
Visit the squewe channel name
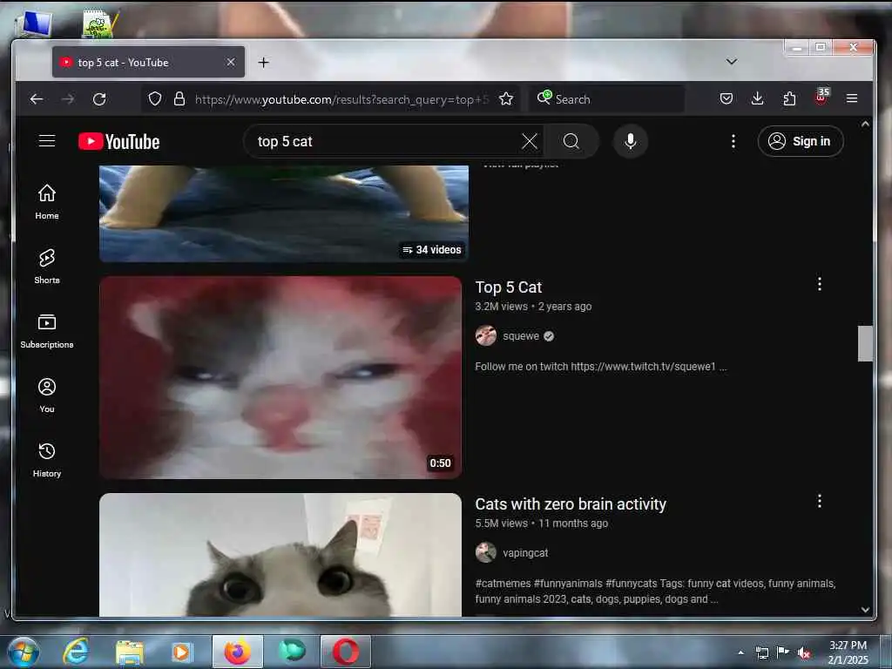tap(521, 336)
